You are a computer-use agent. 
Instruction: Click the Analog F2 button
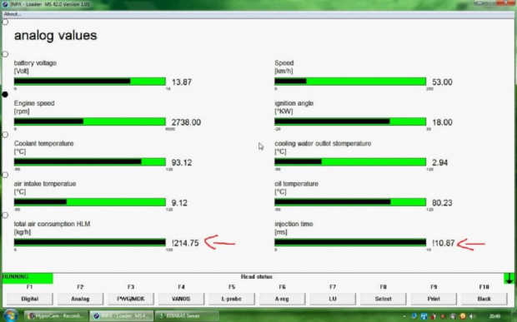pos(80,299)
